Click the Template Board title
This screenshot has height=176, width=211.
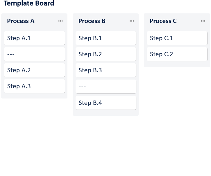pyautogui.click(x=29, y=3)
